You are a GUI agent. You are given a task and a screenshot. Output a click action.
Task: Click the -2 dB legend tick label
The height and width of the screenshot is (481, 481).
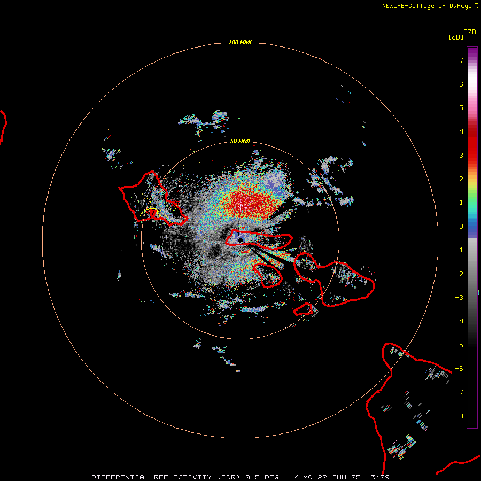point(459,274)
